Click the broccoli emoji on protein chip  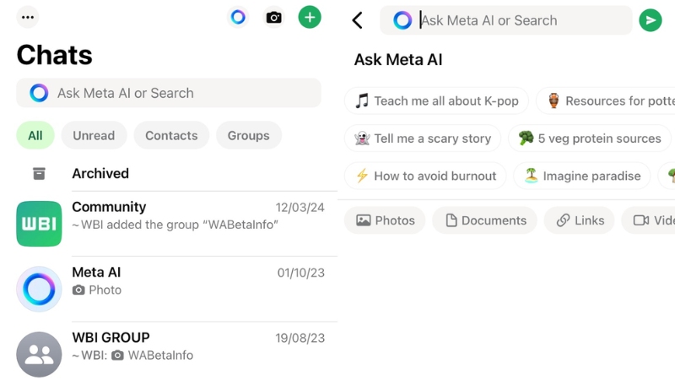526,138
